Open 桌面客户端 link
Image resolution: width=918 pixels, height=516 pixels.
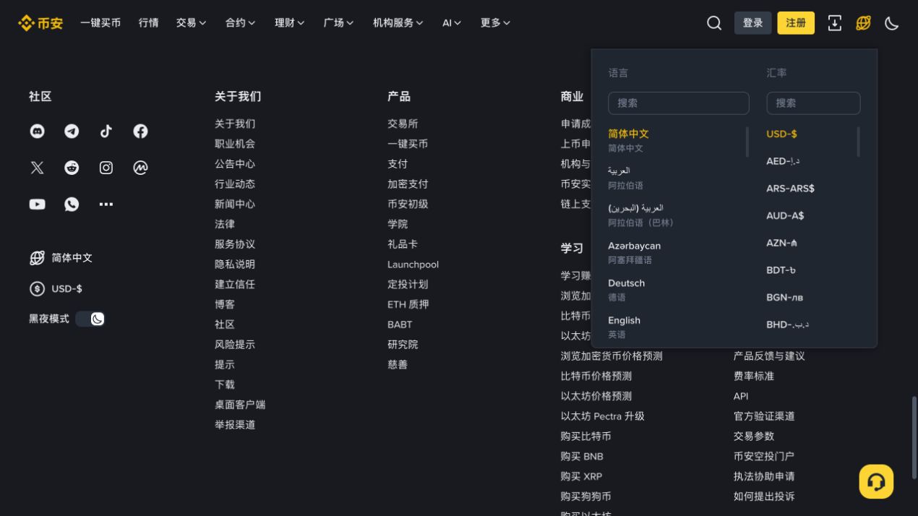[x=240, y=405]
